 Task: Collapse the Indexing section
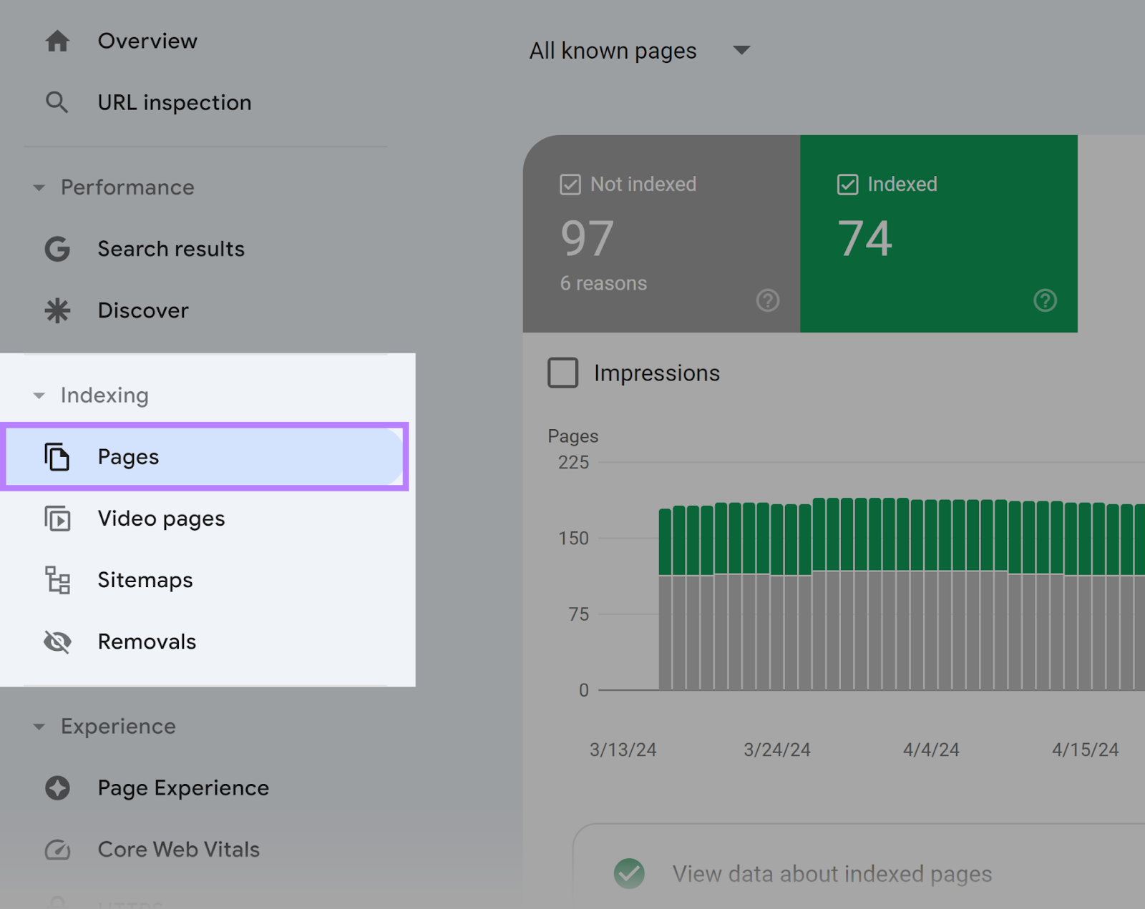(x=39, y=395)
